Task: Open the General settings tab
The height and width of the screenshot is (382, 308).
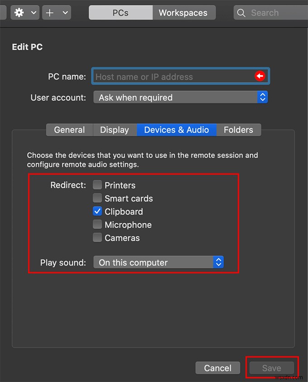Action: pos(69,130)
